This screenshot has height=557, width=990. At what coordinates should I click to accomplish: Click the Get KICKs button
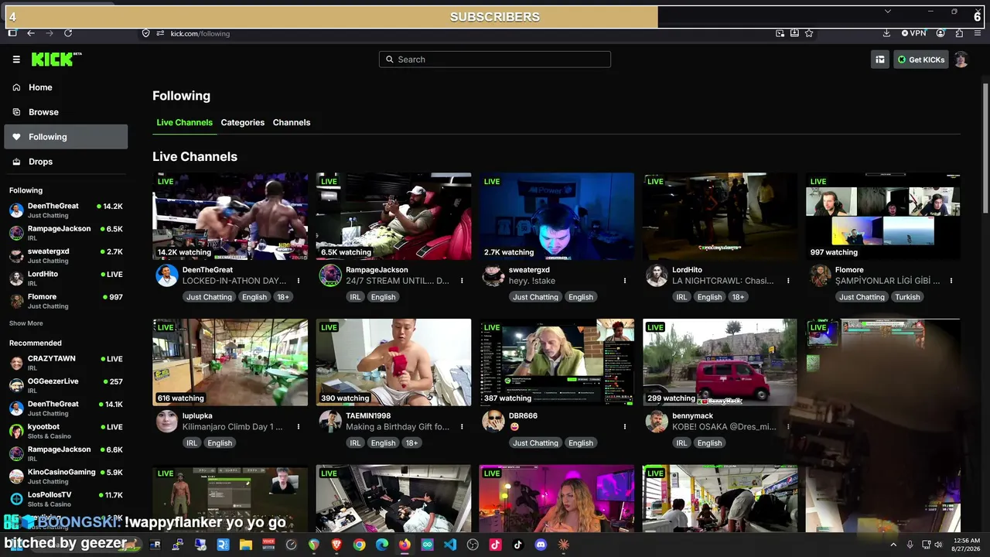click(921, 60)
